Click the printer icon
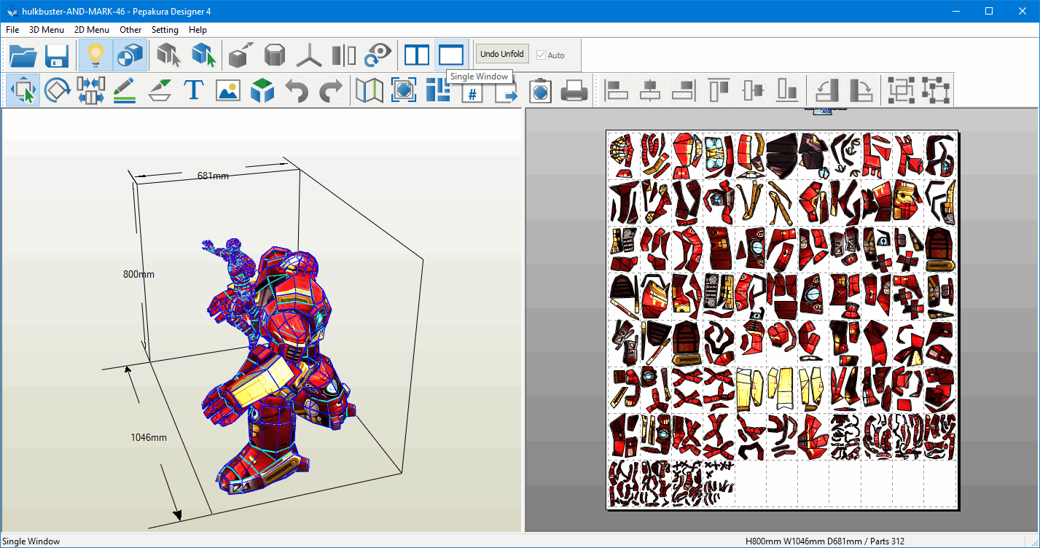1040x548 pixels. pyautogui.click(x=574, y=90)
